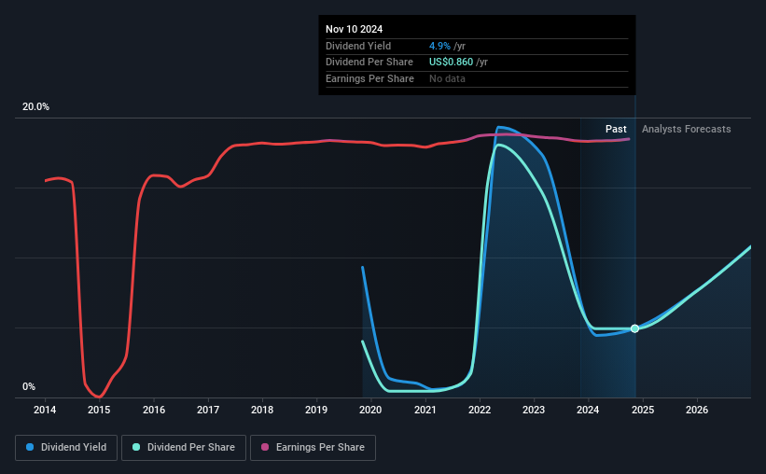Click the US$0.860 Dividend Per Share value
Viewport: 766px width, 474px height.
pos(451,63)
